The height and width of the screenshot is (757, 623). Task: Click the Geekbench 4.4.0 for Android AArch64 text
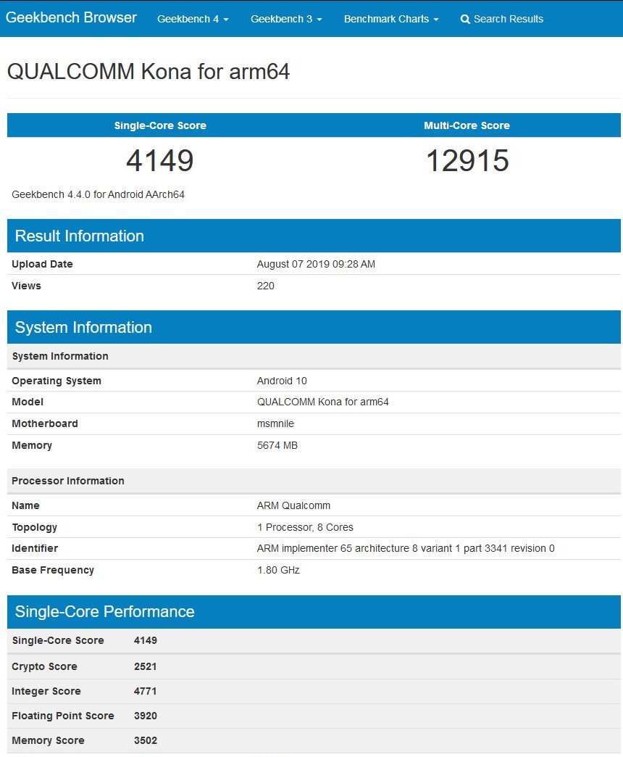click(98, 194)
